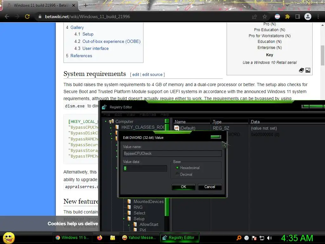
Task: Collapse the Setup key node
Action: 124,219
